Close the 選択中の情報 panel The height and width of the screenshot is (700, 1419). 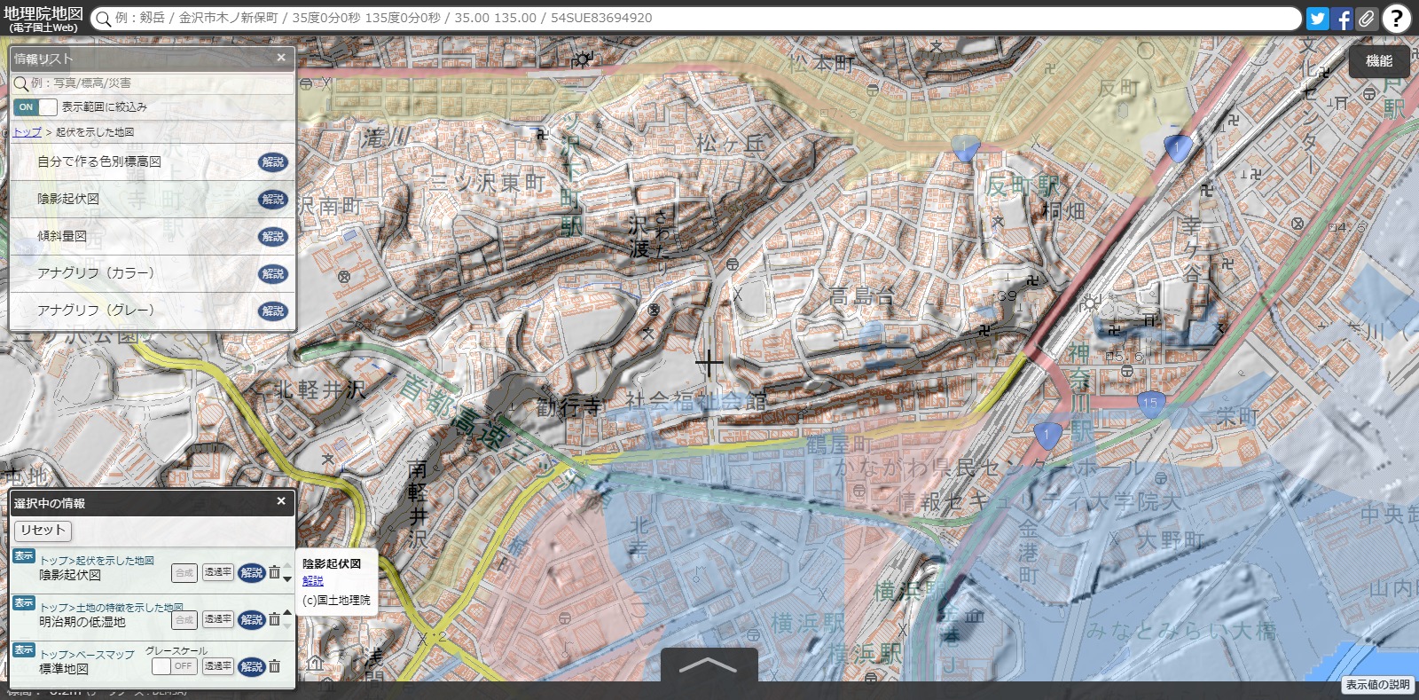pyautogui.click(x=281, y=501)
